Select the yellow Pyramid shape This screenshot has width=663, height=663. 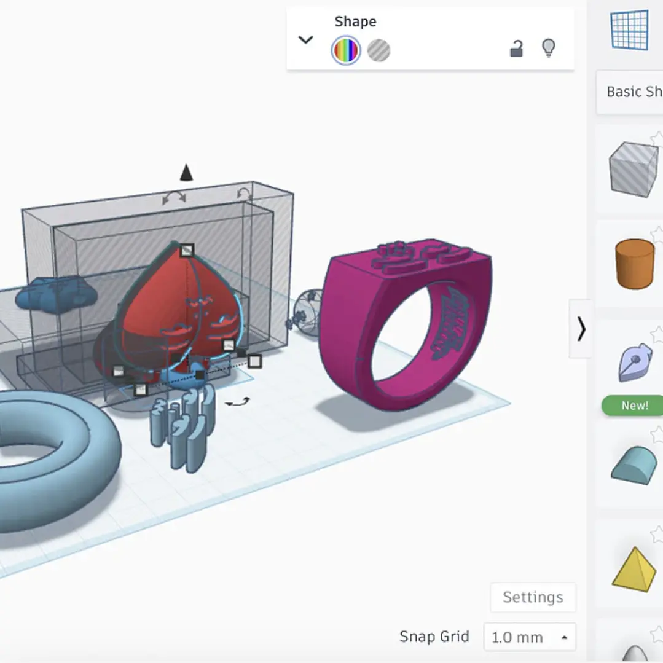click(x=634, y=569)
